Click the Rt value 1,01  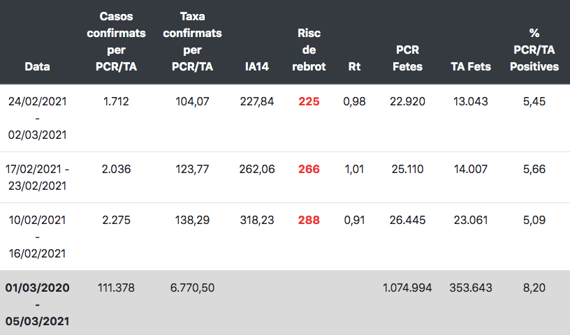pyautogui.click(x=354, y=169)
